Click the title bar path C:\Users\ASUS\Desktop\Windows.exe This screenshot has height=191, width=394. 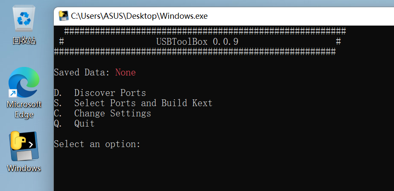(139, 16)
